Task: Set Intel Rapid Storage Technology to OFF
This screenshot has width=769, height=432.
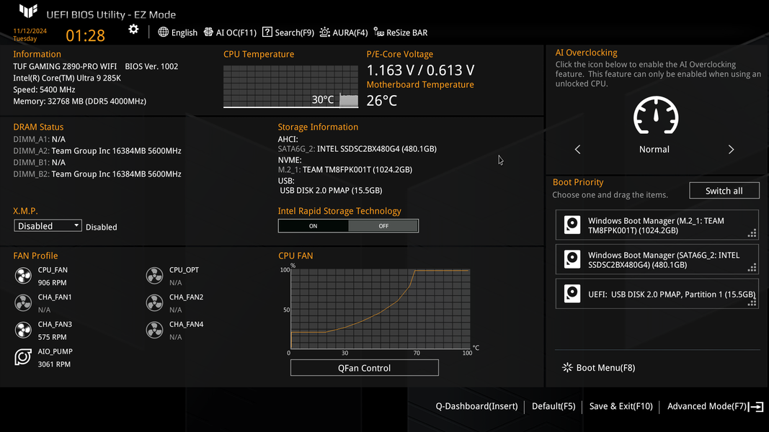Action: click(x=383, y=226)
